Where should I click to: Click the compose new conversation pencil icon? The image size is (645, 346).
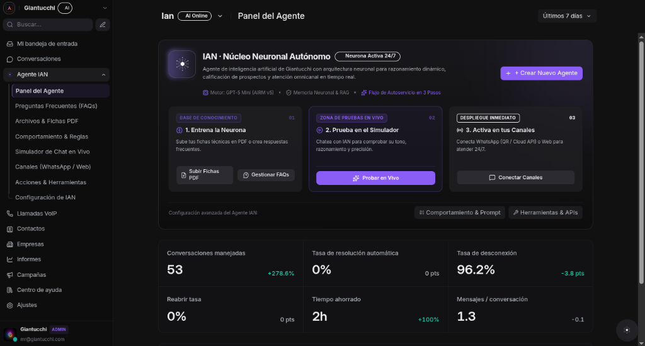(103, 25)
